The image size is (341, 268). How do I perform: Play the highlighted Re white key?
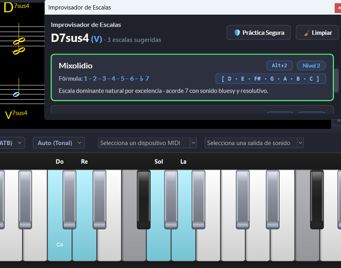tap(84, 244)
